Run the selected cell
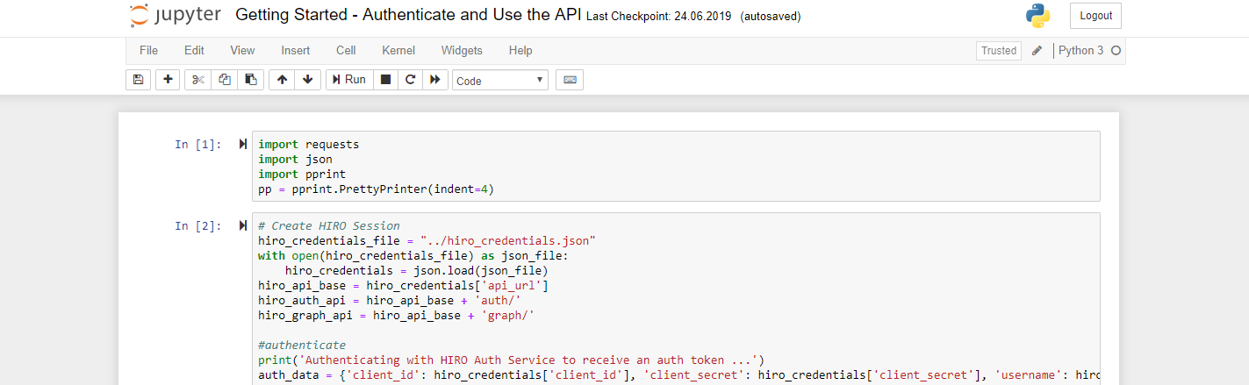The height and width of the screenshot is (385, 1249). pyautogui.click(x=348, y=80)
